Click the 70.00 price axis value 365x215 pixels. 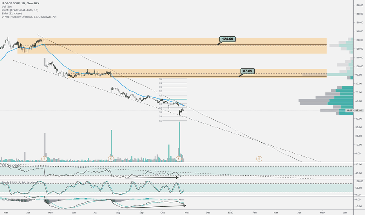pos(359,93)
